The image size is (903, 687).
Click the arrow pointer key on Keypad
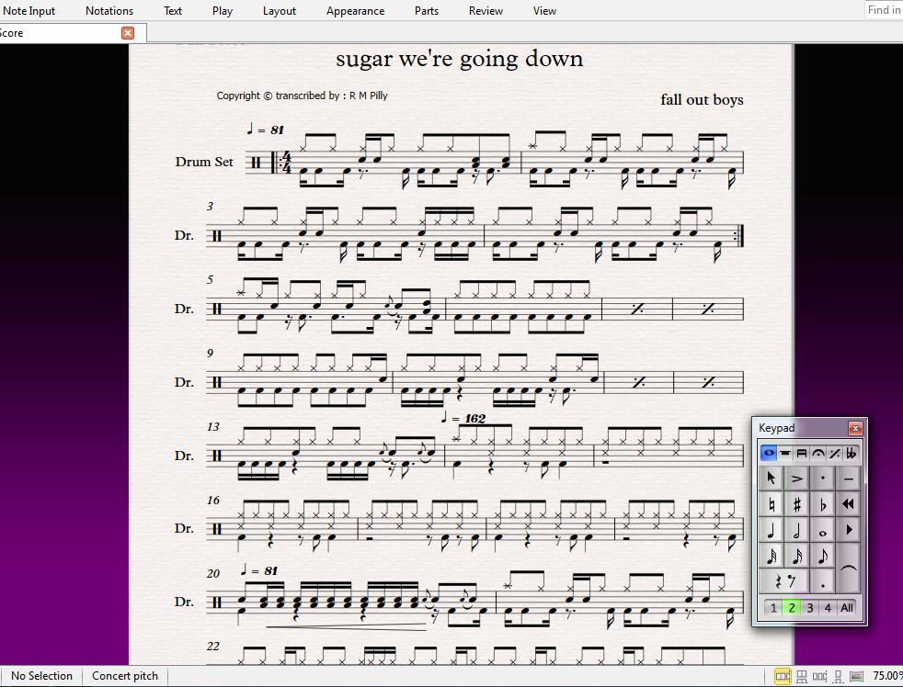click(x=772, y=479)
